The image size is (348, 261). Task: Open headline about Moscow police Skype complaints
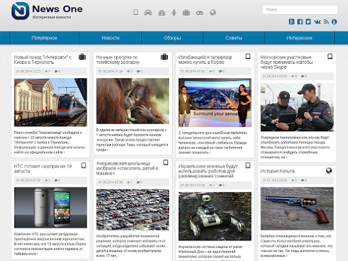[287, 62]
